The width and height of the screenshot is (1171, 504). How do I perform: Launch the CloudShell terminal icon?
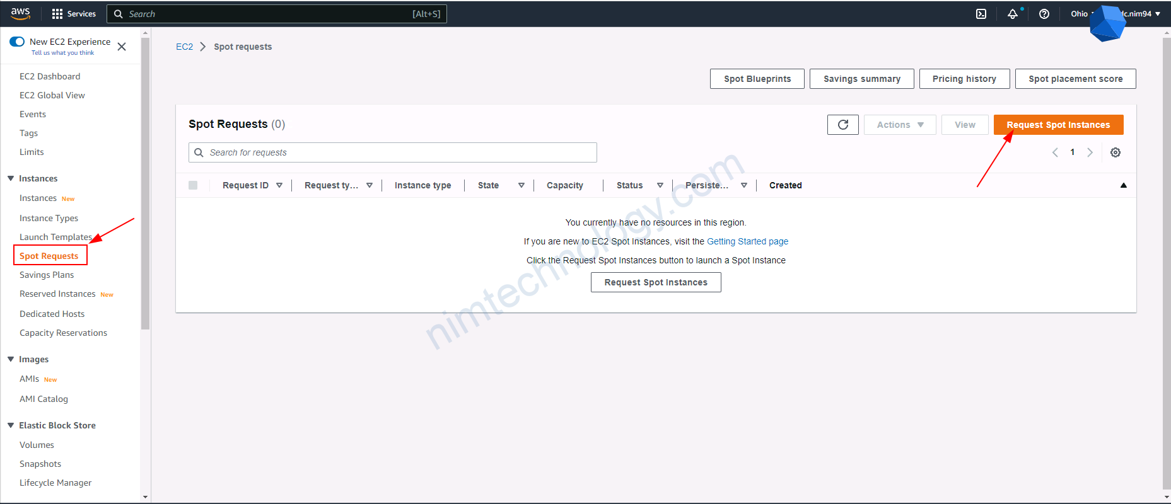tap(981, 14)
